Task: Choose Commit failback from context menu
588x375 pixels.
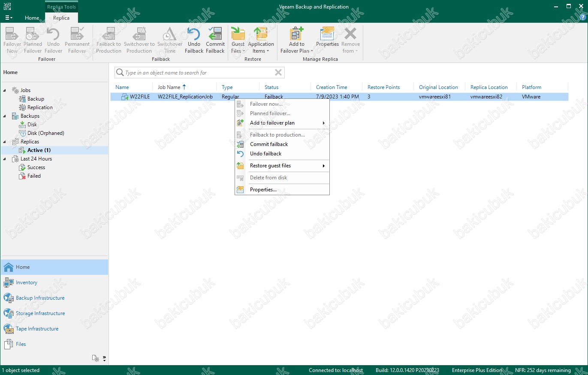Action: point(269,144)
